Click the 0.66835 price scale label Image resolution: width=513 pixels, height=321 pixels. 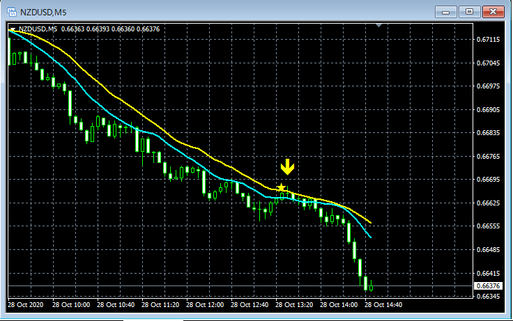488,133
